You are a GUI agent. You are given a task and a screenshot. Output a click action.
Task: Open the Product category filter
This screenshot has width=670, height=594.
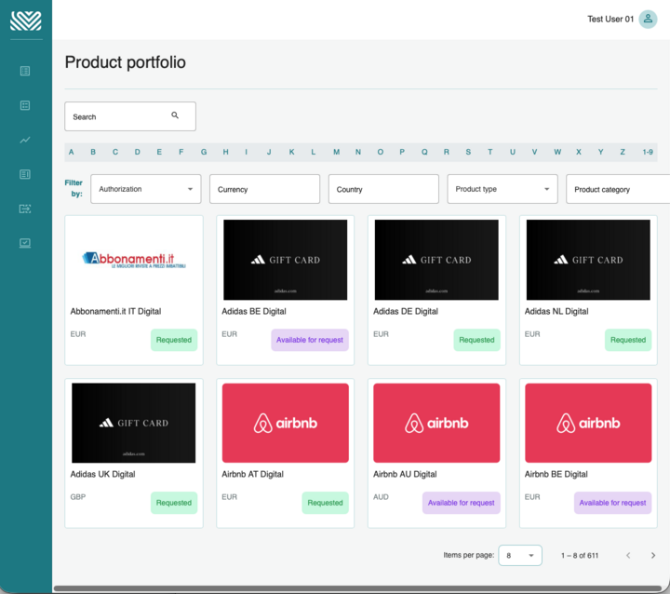pyautogui.click(x=618, y=189)
